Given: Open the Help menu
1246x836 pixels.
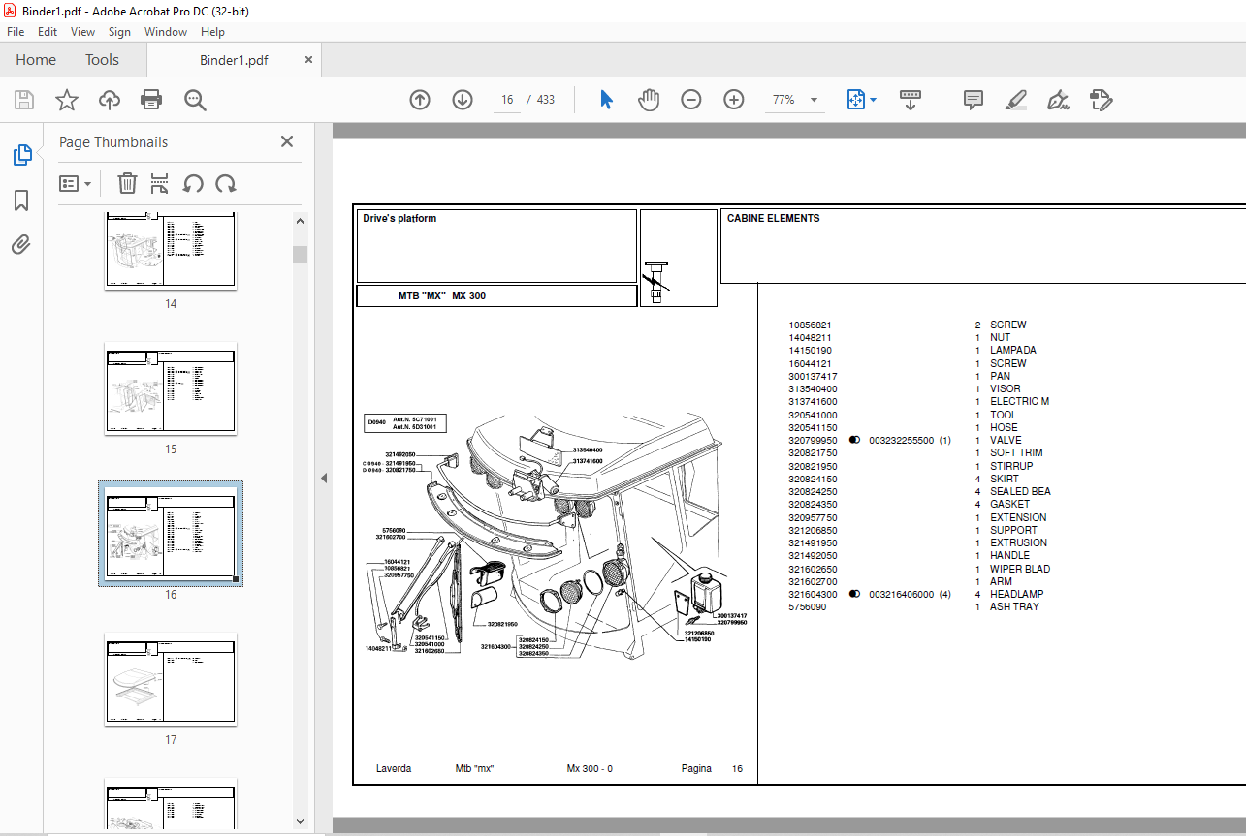Looking at the screenshot, I should [212, 32].
